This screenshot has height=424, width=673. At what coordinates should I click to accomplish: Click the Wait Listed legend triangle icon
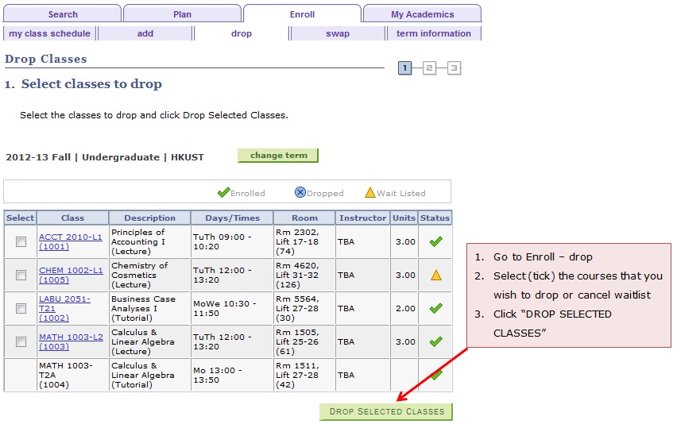[369, 192]
